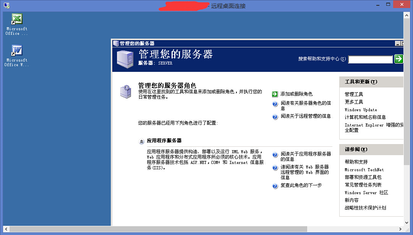This screenshot has width=413, height=235.
Task: Click help icon beside 阅读关于远程管理的信息
Action: point(275,117)
